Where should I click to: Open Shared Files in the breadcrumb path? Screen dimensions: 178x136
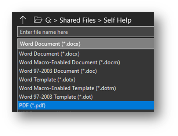[77, 20]
